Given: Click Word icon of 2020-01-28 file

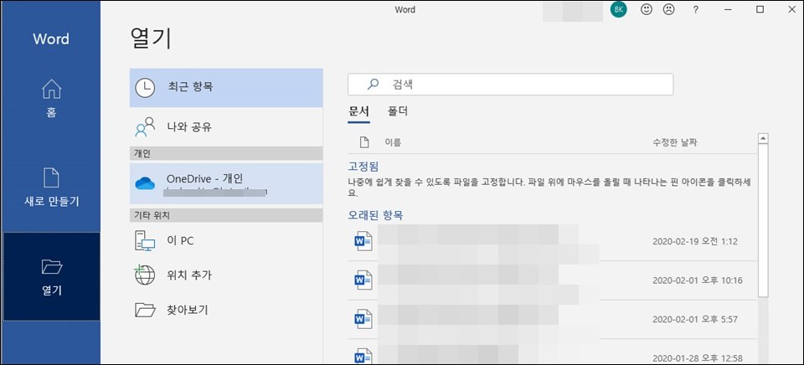Looking at the screenshot, I should (363, 357).
